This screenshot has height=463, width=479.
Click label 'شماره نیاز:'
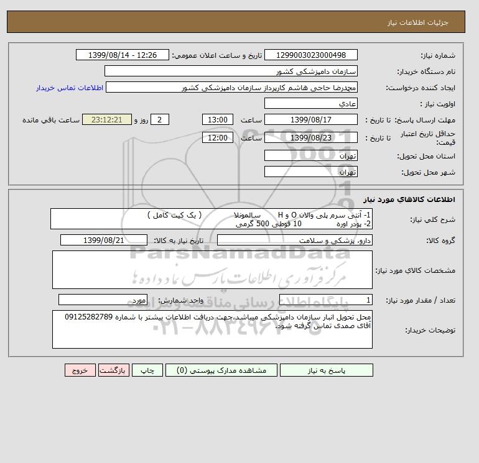click(x=438, y=55)
